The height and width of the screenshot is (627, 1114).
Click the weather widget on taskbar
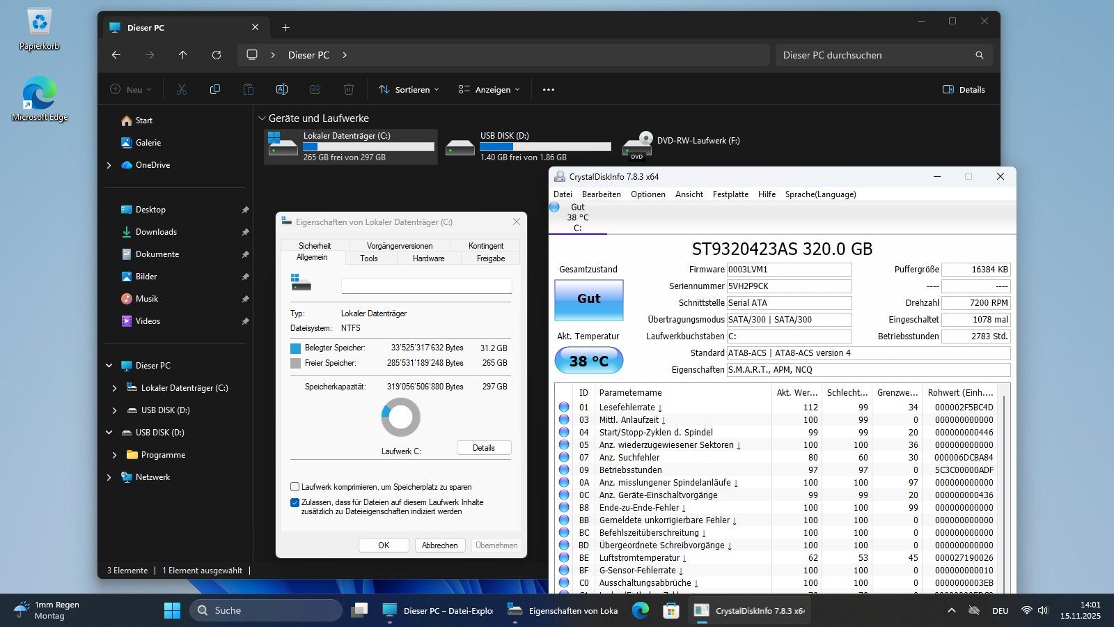tap(47, 610)
